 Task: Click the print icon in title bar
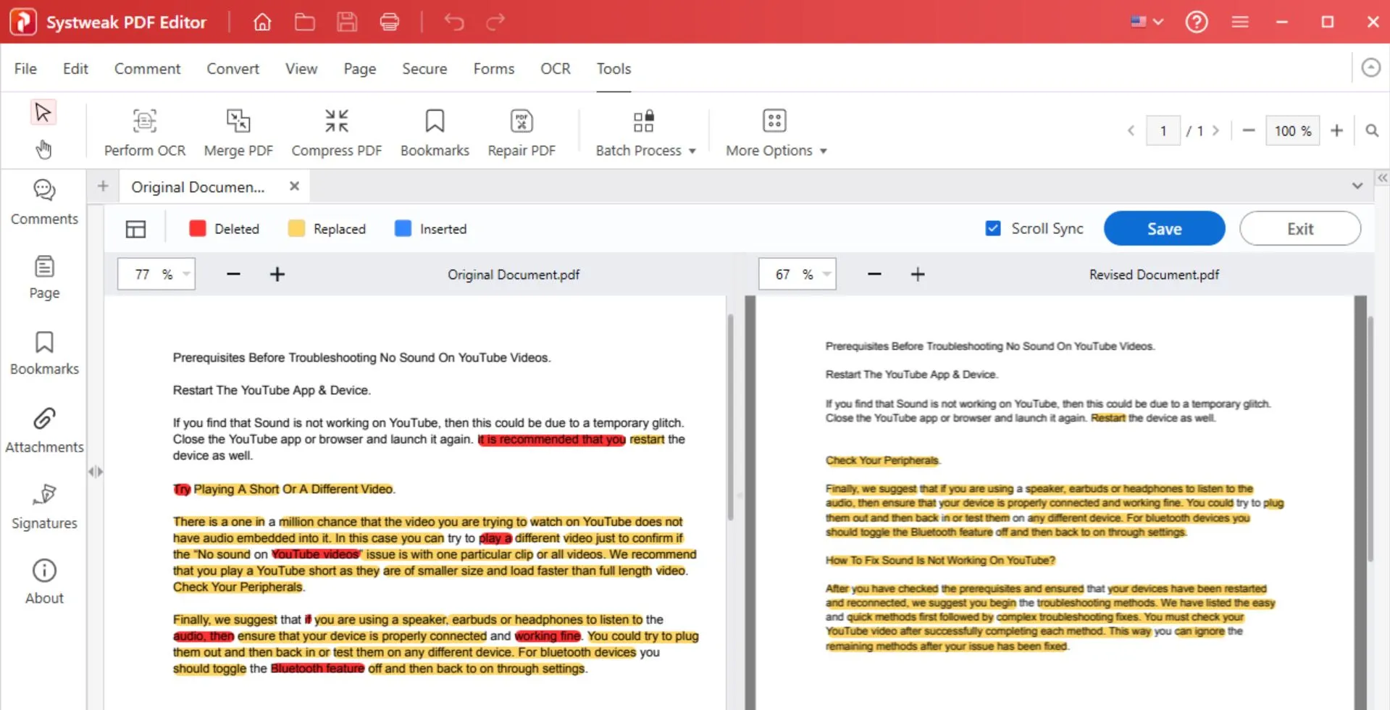pos(390,22)
